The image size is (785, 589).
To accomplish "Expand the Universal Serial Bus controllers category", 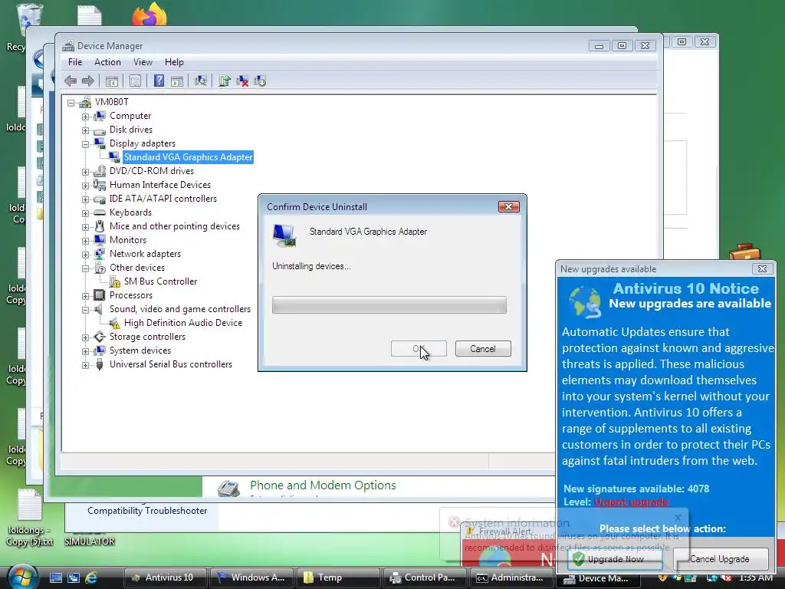I will click(x=86, y=365).
